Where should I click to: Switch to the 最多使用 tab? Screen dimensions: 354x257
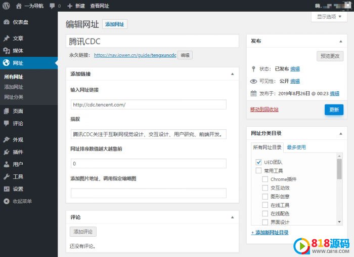coord(296,148)
